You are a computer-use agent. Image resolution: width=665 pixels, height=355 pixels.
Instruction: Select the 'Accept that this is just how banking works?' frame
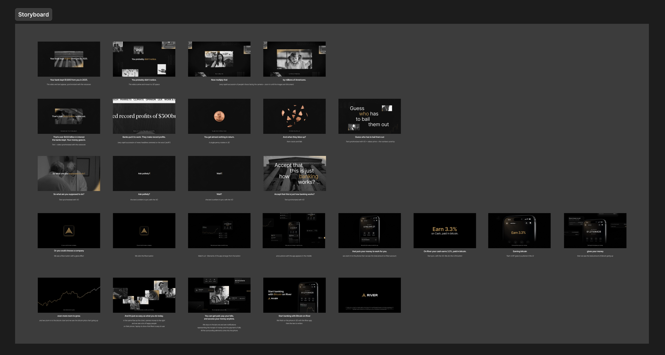pos(295,173)
